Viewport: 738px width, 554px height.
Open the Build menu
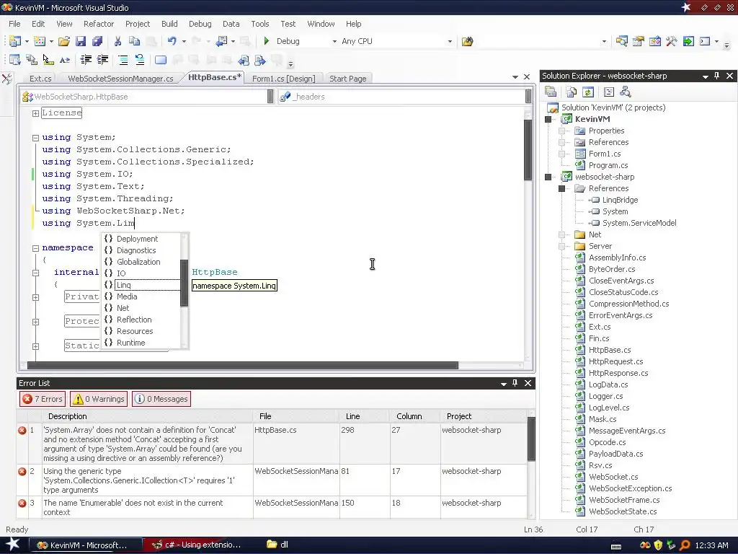[x=169, y=24]
